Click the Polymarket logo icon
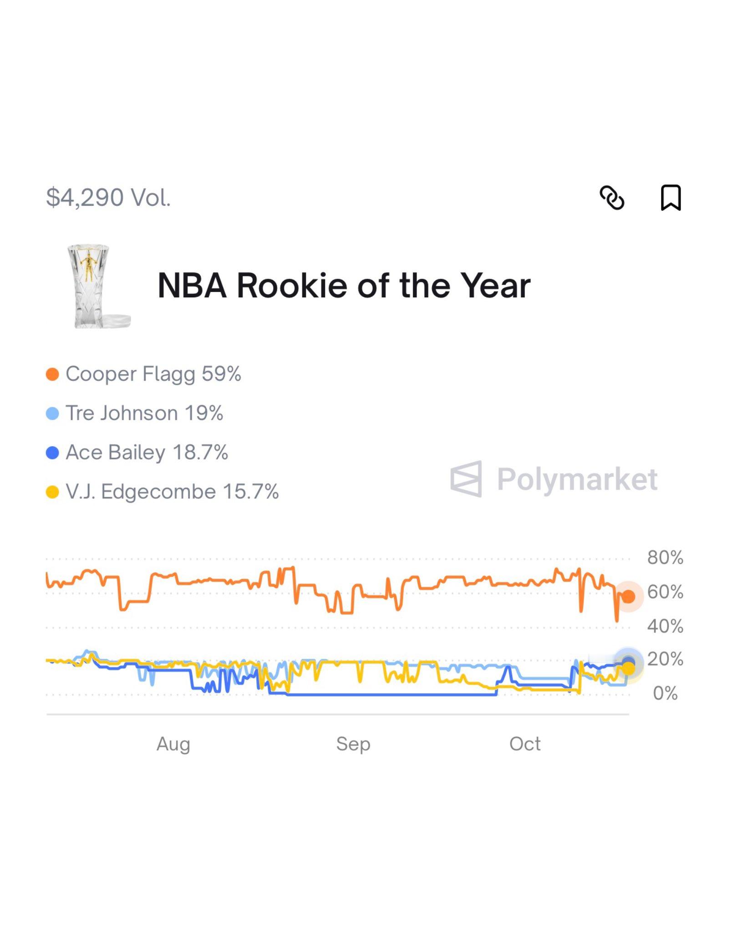The height and width of the screenshot is (929, 743). pos(466,479)
